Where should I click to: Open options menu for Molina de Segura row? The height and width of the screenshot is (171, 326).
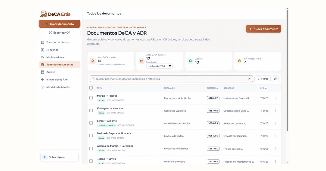(276, 136)
